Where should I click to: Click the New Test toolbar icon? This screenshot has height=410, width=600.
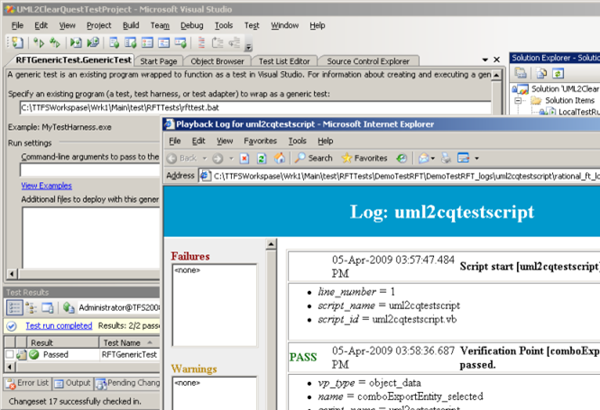(x=17, y=42)
